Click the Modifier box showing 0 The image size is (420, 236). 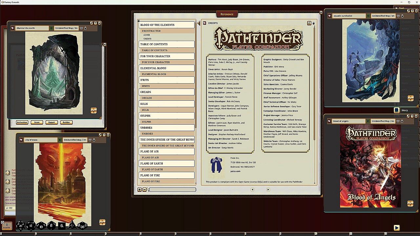[7, 226]
